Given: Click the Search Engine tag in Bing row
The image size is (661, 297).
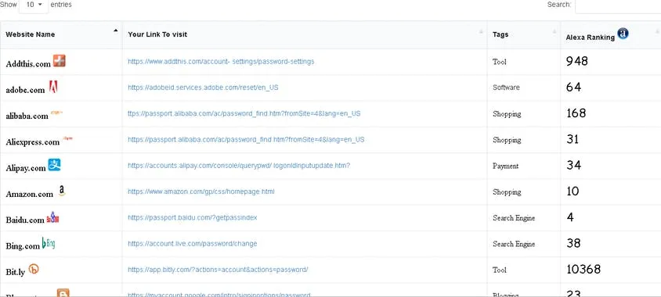Looking at the screenshot, I should point(514,244).
